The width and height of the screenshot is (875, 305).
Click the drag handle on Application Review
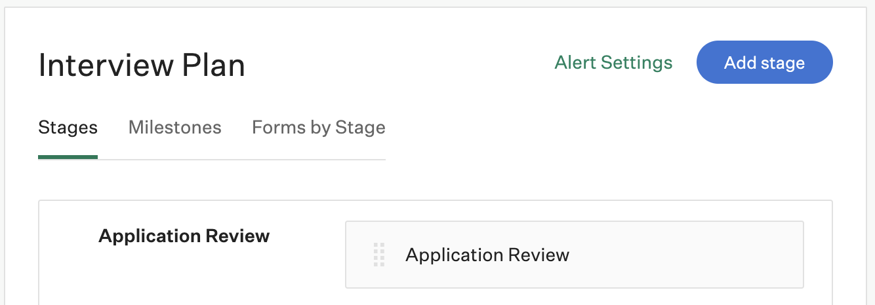379,255
